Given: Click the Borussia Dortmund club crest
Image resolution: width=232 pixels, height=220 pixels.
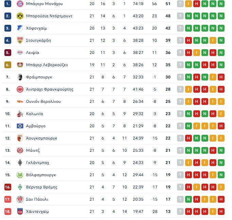Looking at the screenshot, I should pyautogui.click(x=20, y=16).
